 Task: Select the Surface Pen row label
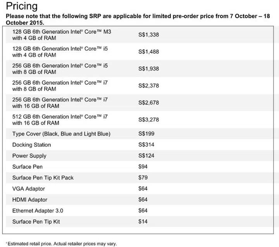coord(28,167)
